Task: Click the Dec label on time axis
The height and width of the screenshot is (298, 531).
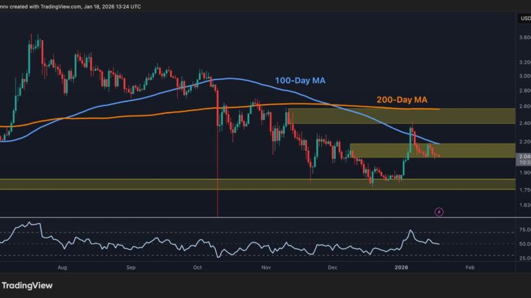Action: (x=333, y=268)
